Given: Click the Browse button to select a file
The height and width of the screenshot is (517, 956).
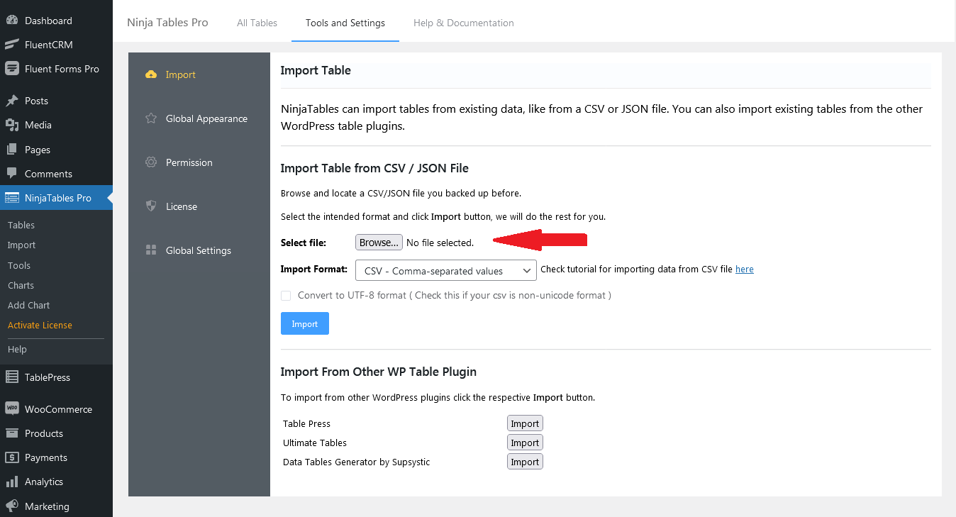Looking at the screenshot, I should click(379, 242).
